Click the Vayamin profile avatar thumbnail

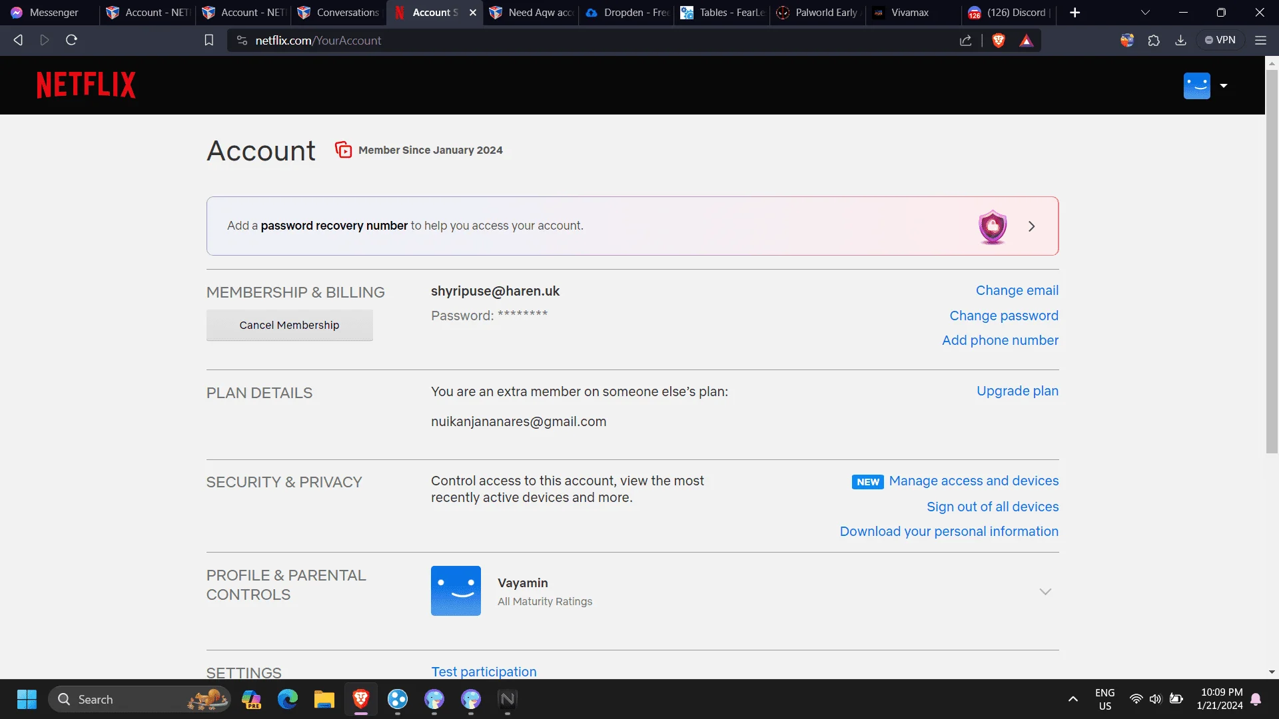tap(456, 591)
